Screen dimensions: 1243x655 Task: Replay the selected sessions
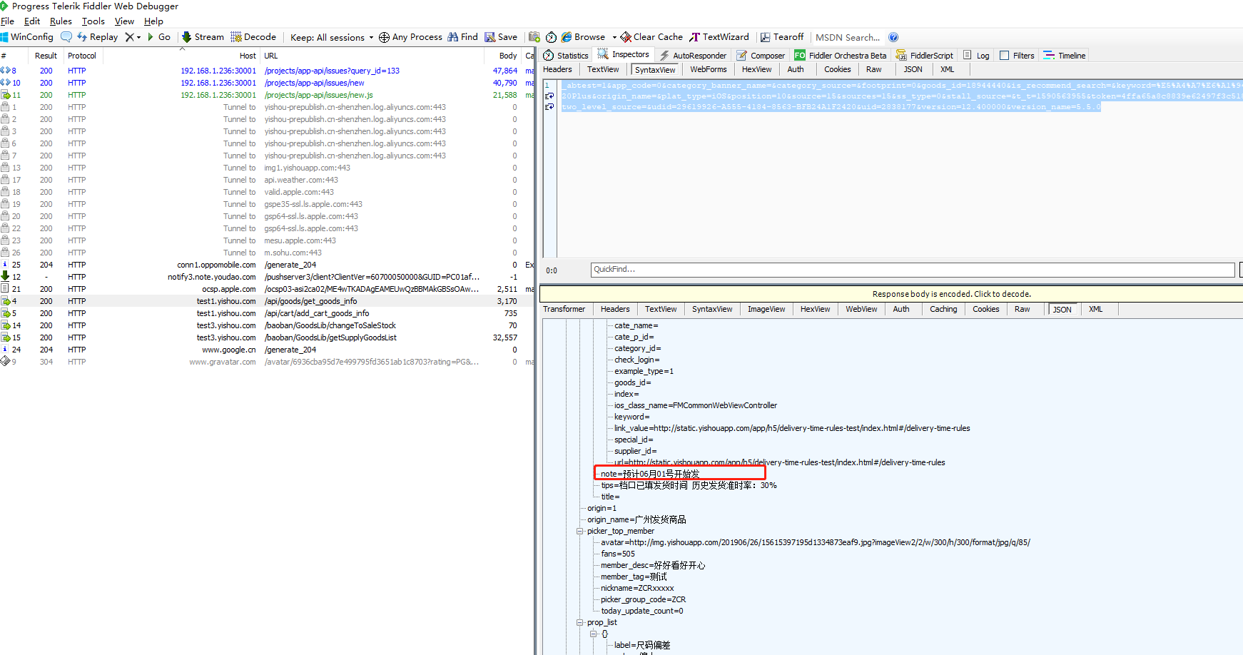[x=98, y=37]
